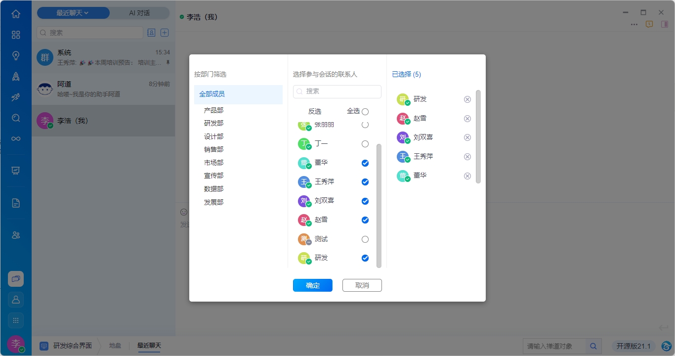675x356 pixels.
Task: Click 反选 to invert selection
Action: [x=315, y=112]
